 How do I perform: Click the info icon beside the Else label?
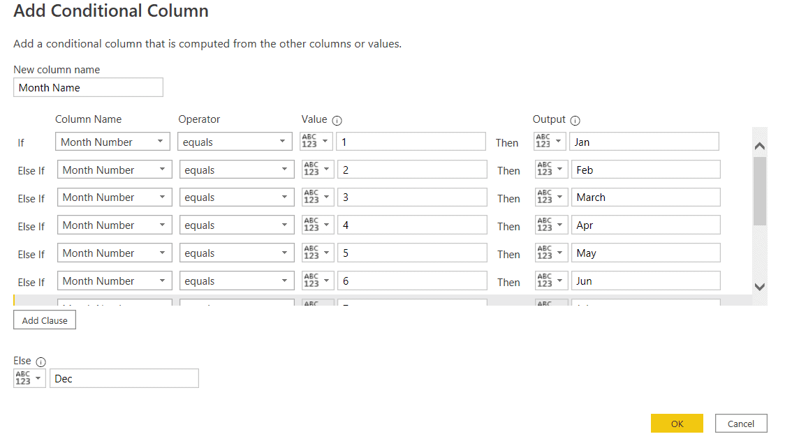pos(41,361)
